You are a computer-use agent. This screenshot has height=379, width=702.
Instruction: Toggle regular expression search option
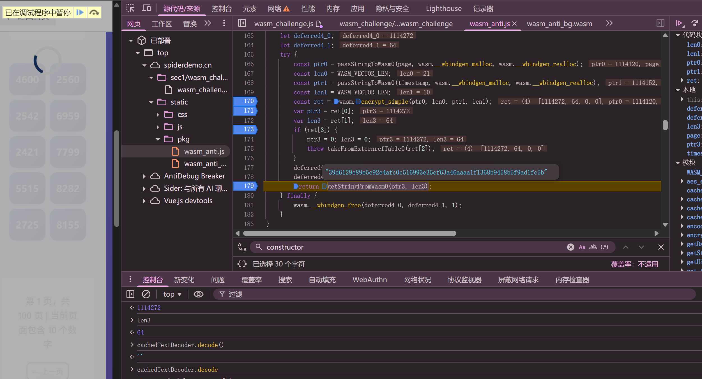point(604,247)
